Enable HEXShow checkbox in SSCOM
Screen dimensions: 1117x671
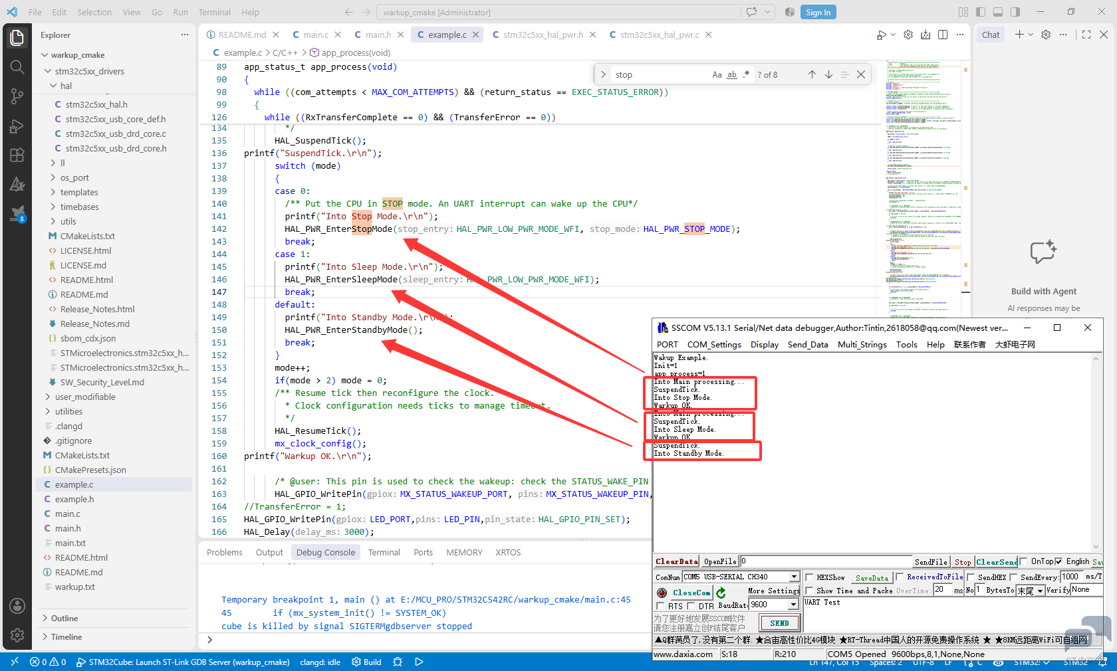[x=809, y=577]
